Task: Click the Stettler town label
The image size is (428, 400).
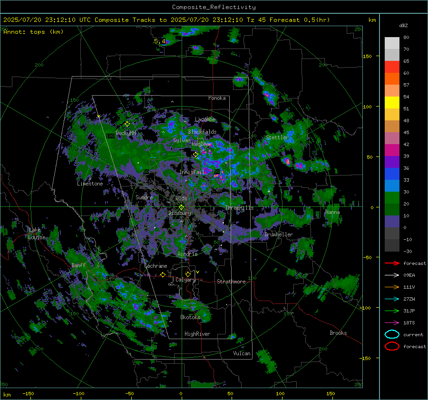Action: [x=277, y=137]
